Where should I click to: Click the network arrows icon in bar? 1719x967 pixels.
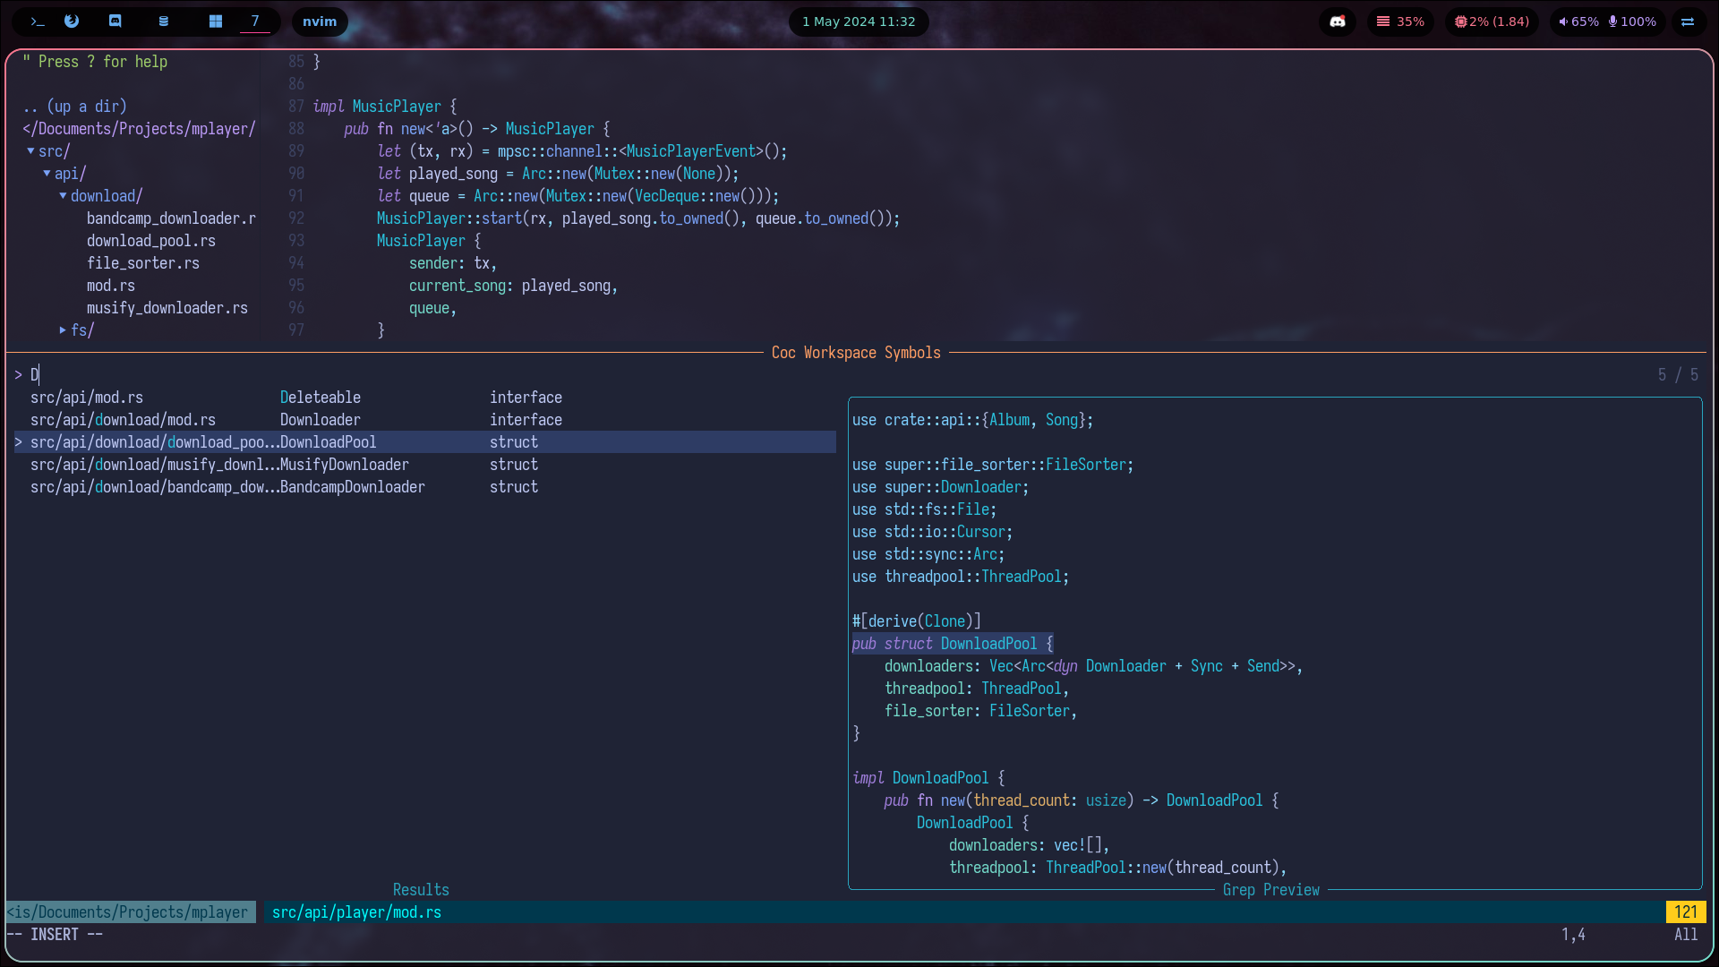tap(1688, 21)
